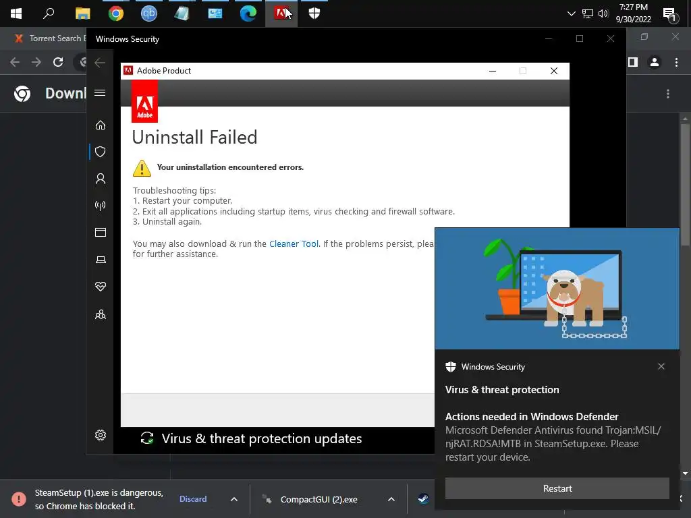The height and width of the screenshot is (518, 691).
Task: Go to Home in Windows Security sidebar
Action: (101, 125)
